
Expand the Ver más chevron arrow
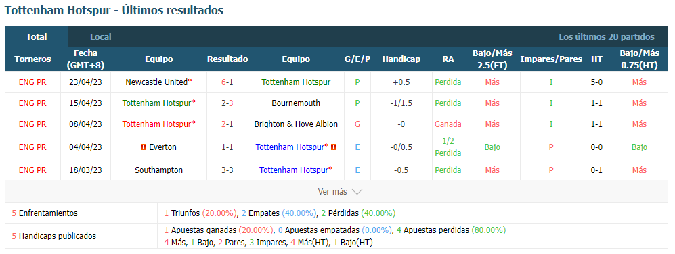tap(357, 192)
